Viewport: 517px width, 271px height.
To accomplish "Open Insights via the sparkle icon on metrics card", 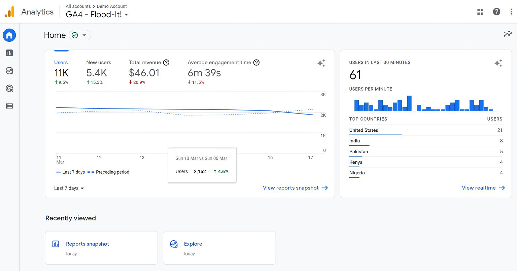I will [x=321, y=63].
